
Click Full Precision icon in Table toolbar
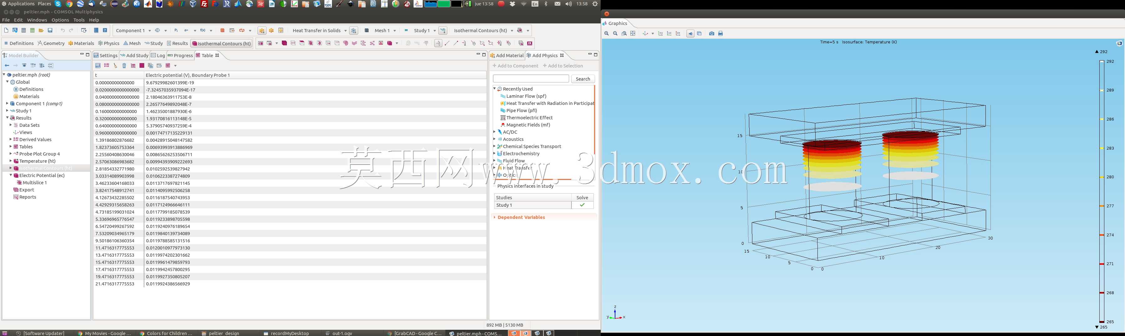click(x=107, y=65)
